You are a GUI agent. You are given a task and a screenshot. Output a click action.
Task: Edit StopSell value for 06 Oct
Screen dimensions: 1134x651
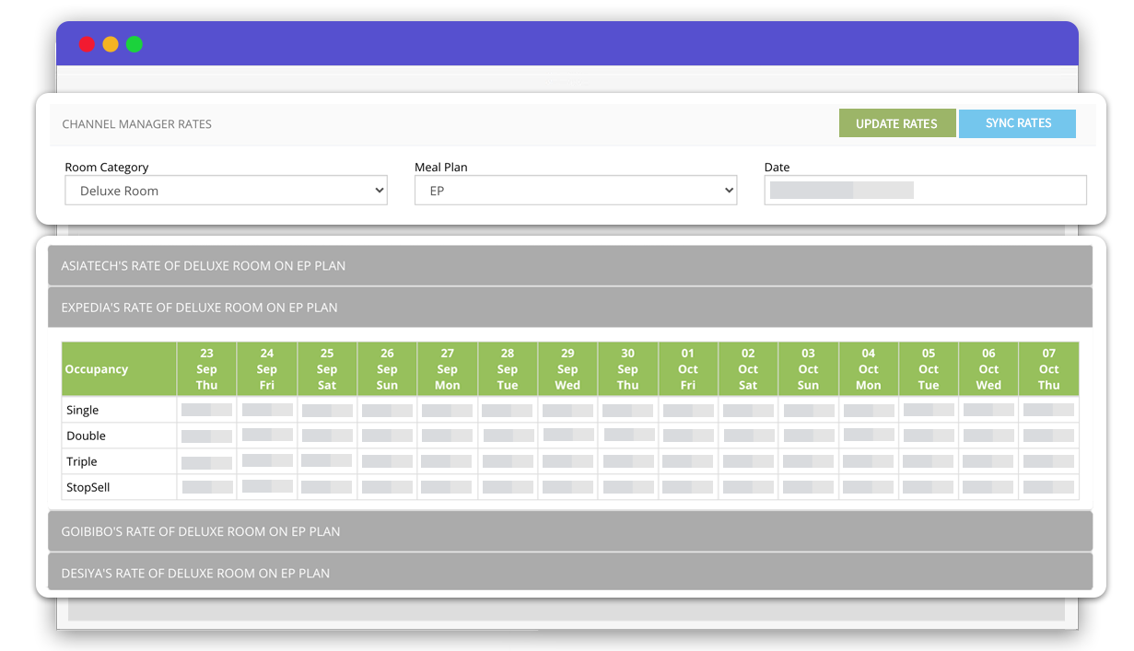coord(988,487)
